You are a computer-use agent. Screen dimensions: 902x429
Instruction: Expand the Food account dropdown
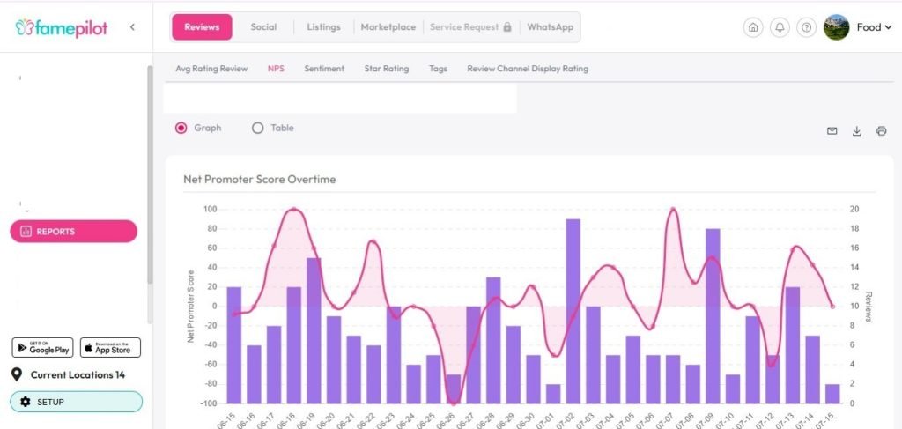tap(875, 27)
